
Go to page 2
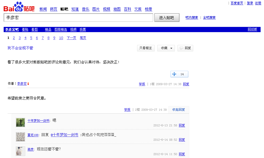point(14,38)
